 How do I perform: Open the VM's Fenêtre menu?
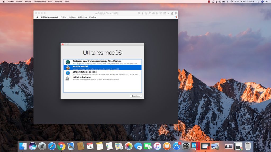click(93, 17)
